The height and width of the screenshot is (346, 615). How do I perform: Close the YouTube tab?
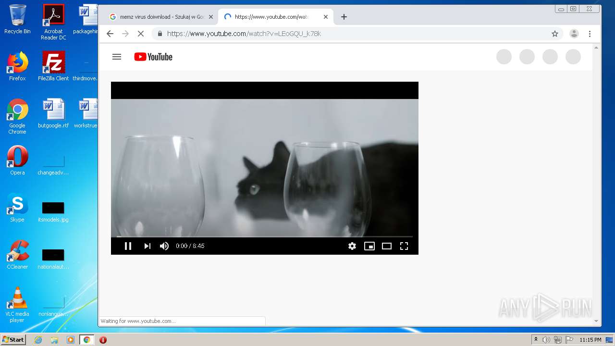(x=325, y=17)
